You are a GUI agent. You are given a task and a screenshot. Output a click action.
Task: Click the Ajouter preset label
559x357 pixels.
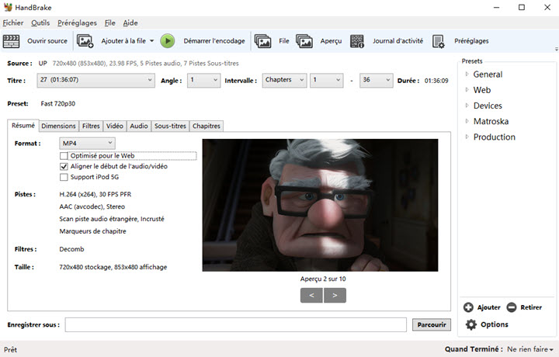click(489, 307)
